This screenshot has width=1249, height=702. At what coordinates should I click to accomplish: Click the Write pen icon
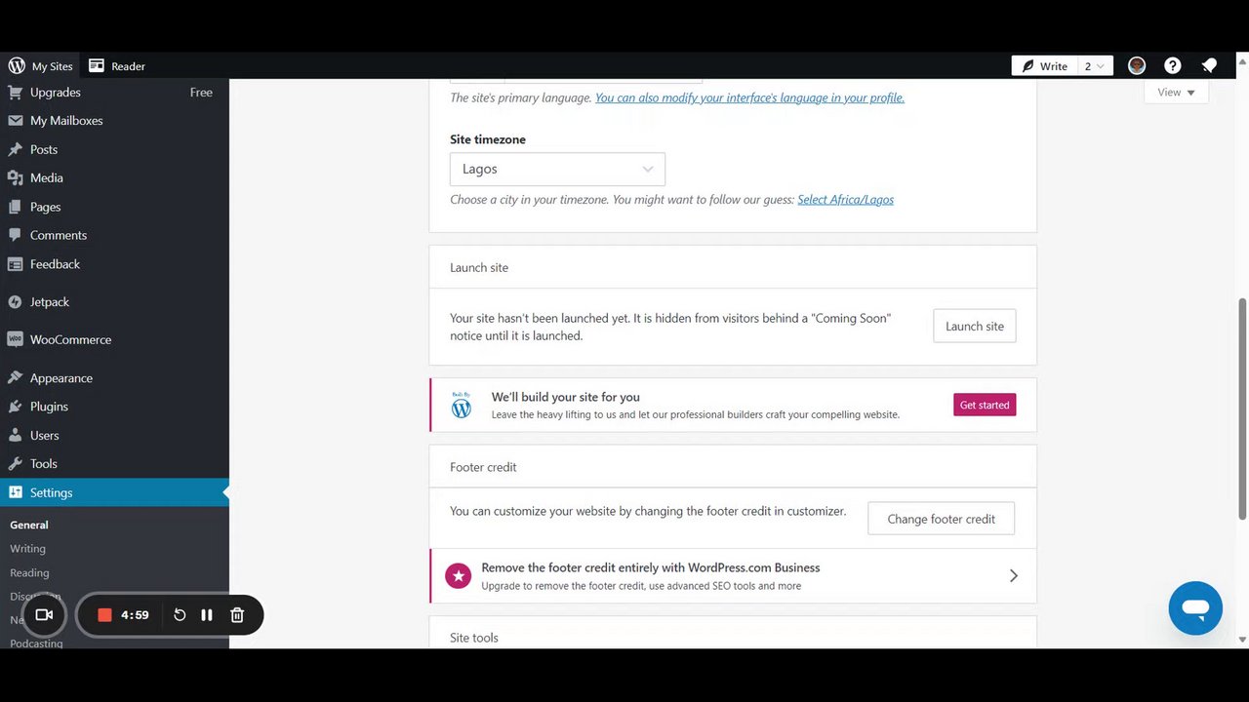[1027, 65]
